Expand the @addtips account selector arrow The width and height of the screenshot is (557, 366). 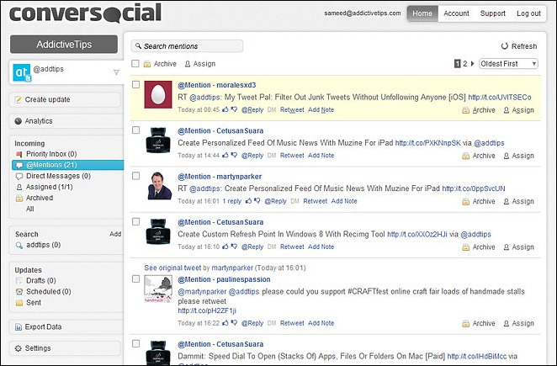pos(116,72)
